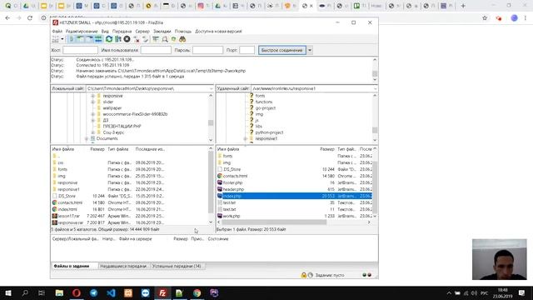The height and width of the screenshot is (300, 533).
Task: Click the Process queue toolbar icon
Action: click(x=118, y=39)
